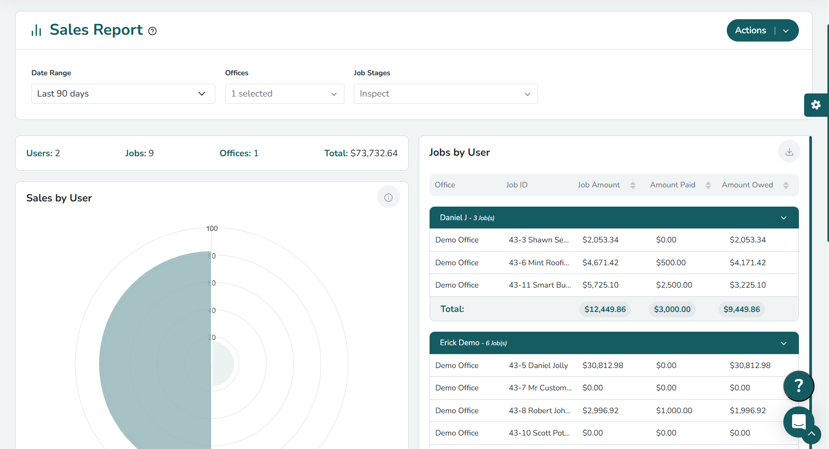Click the Job ID column header
The width and height of the screenshot is (829, 449).
(x=517, y=185)
